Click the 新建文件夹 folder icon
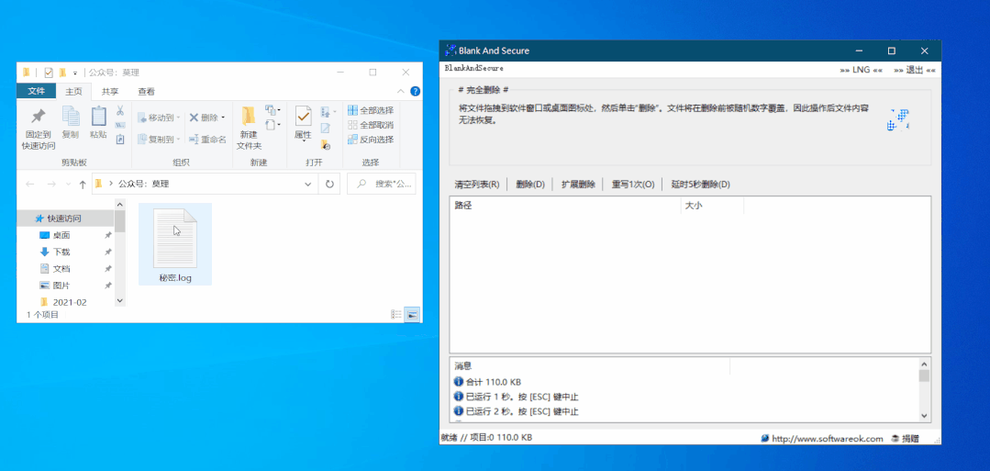This screenshot has height=471, width=990. click(x=249, y=116)
